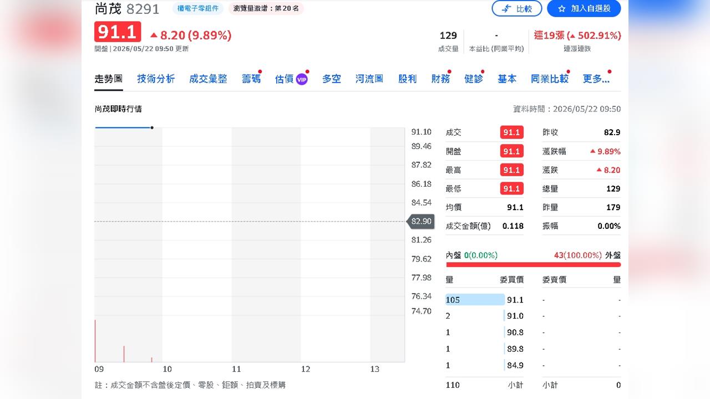Open the 股利 tab
The image size is (710, 399).
[407, 79]
